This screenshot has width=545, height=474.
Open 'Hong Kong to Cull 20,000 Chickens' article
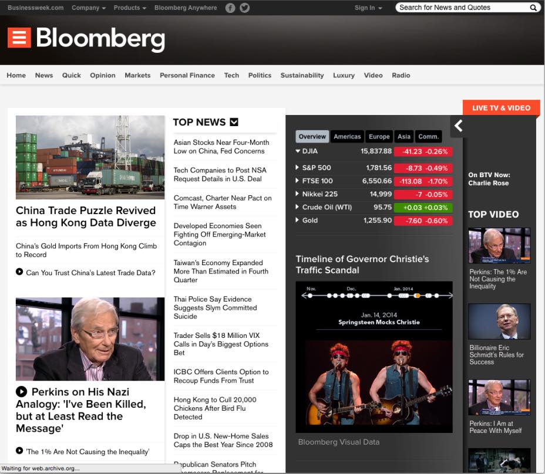(215, 408)
